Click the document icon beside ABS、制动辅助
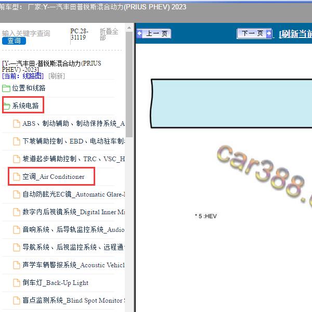The height and width of the screenshot is (312, 312). point(17,124)
